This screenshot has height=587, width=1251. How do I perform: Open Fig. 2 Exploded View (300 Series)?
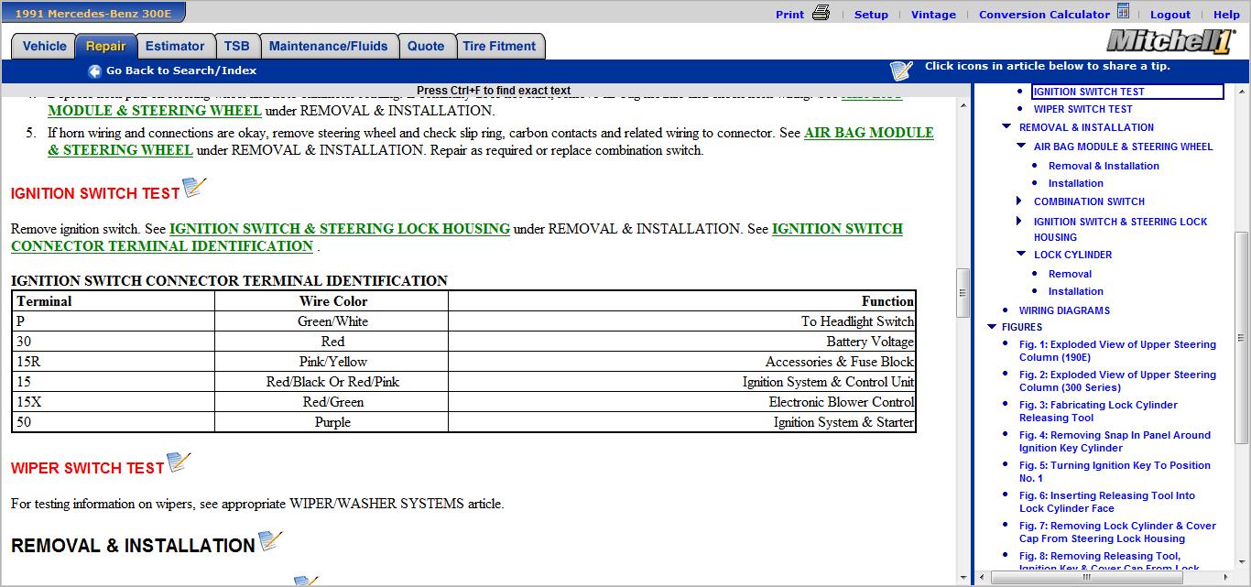[1117, 381]
